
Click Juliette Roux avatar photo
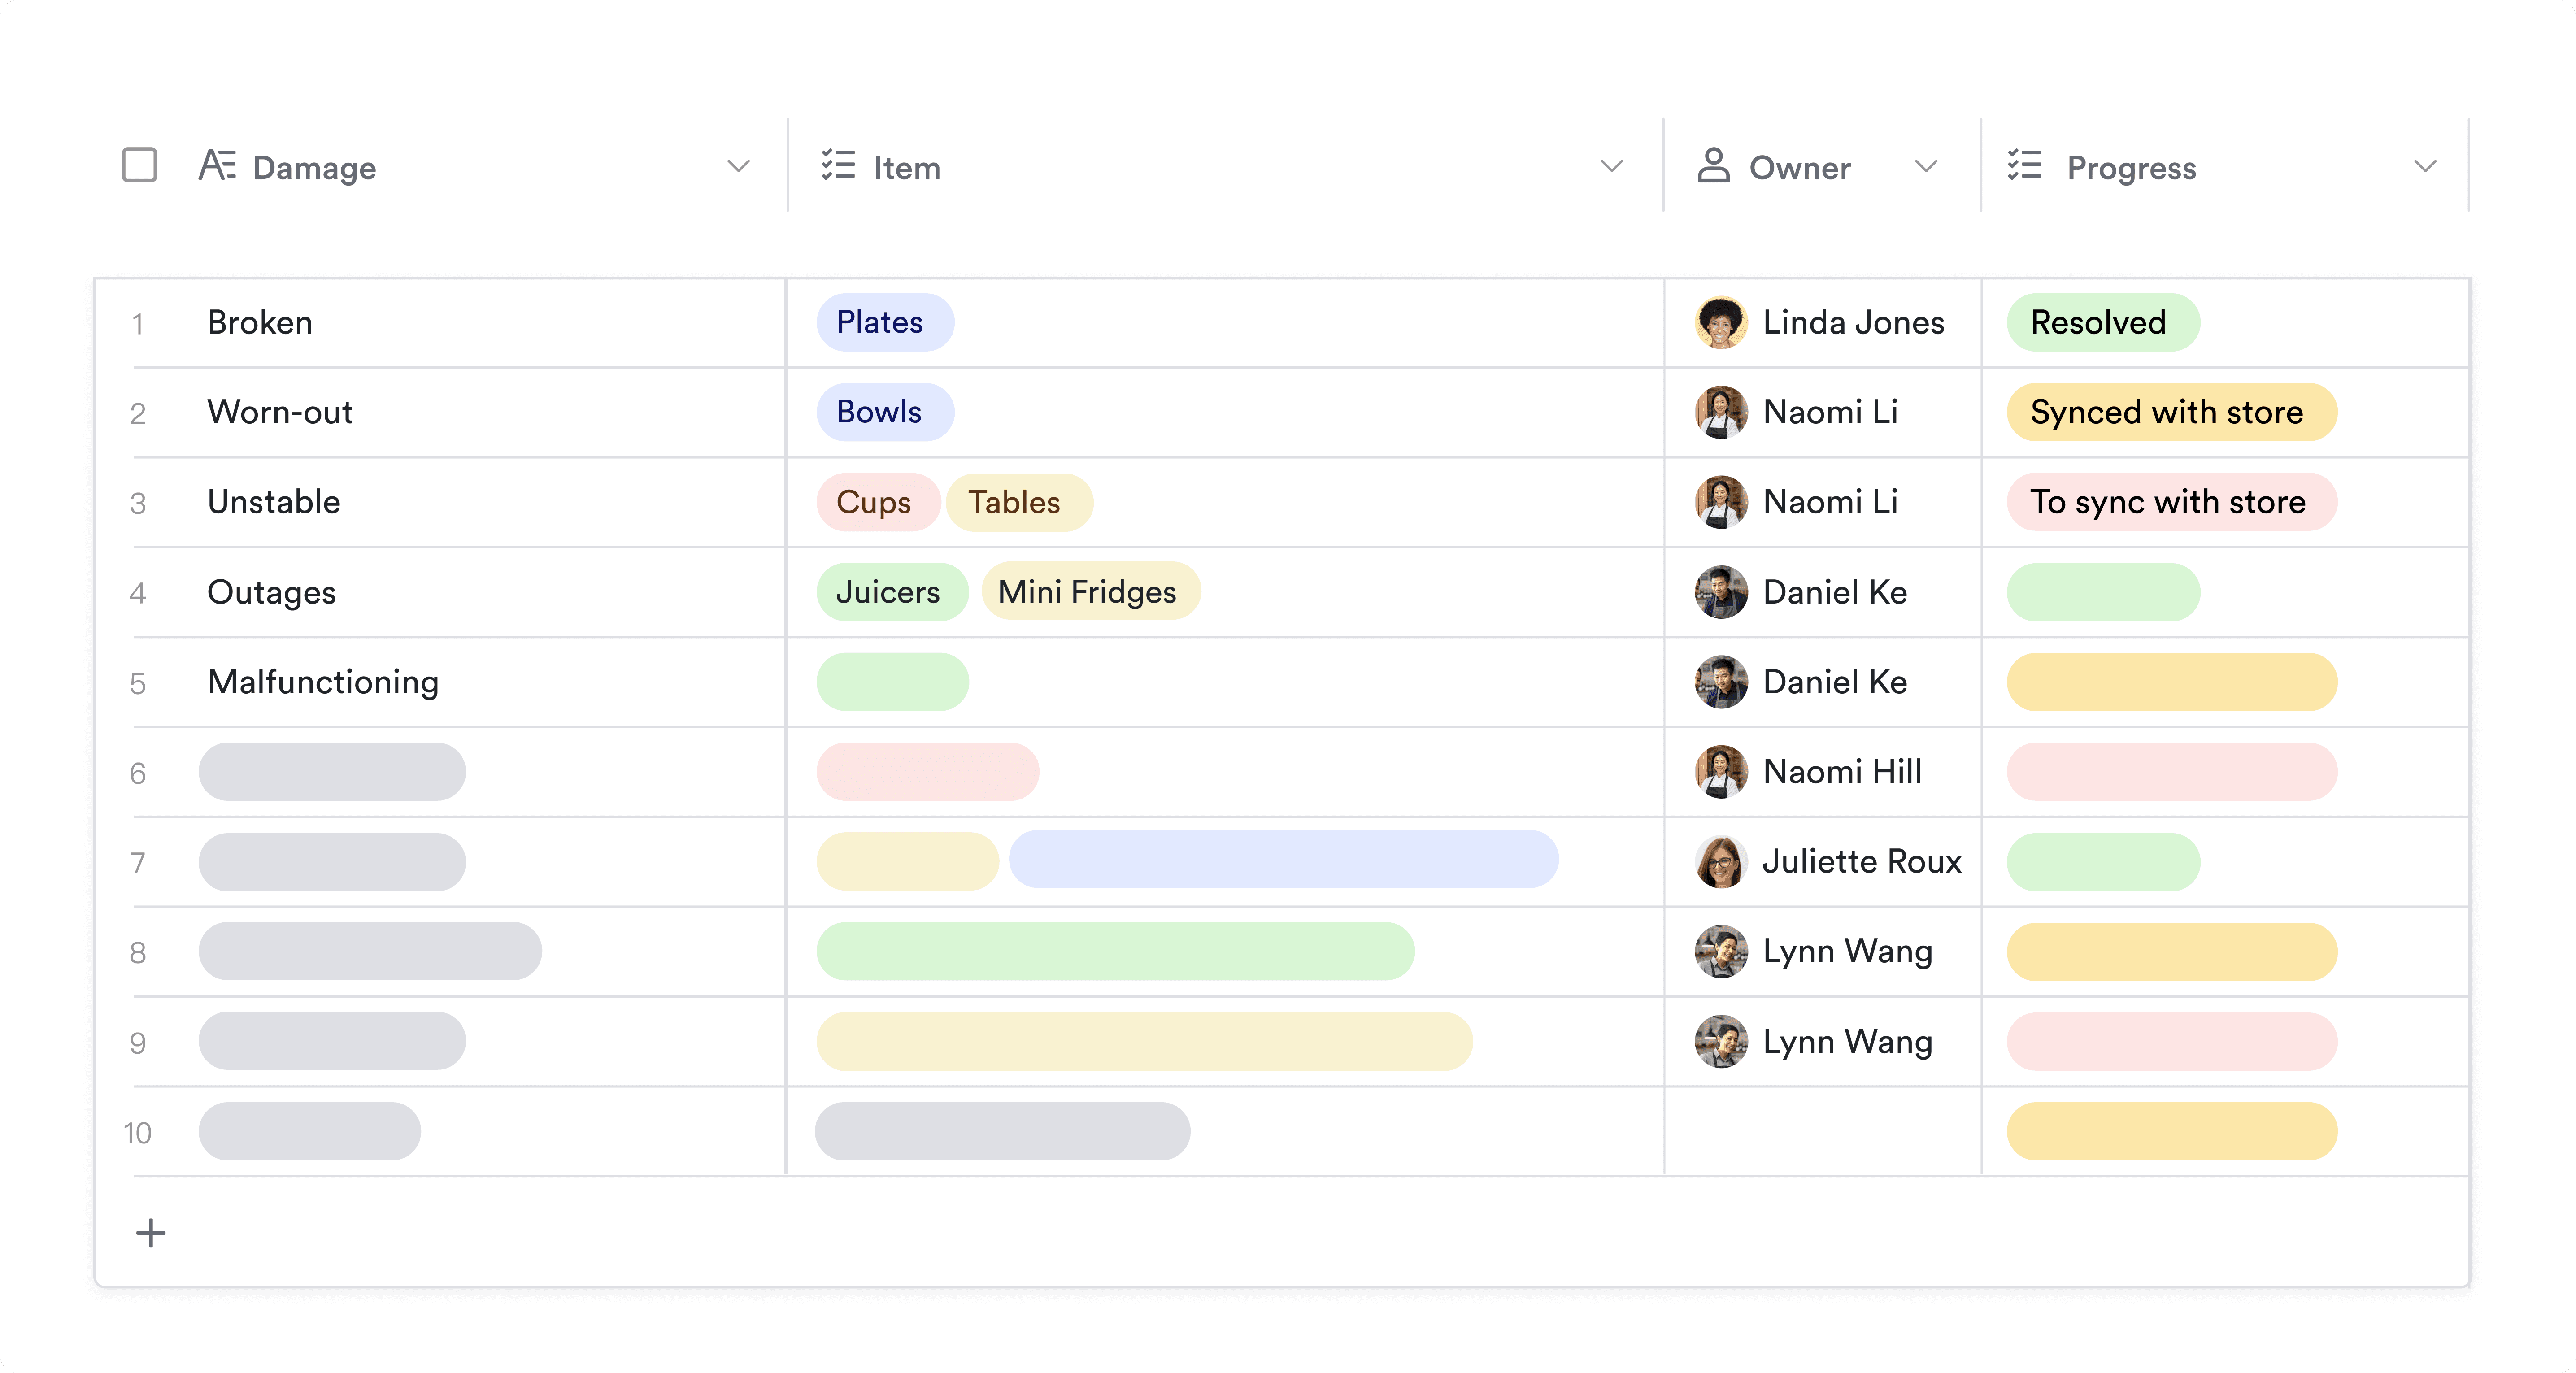click(1721, 861)
